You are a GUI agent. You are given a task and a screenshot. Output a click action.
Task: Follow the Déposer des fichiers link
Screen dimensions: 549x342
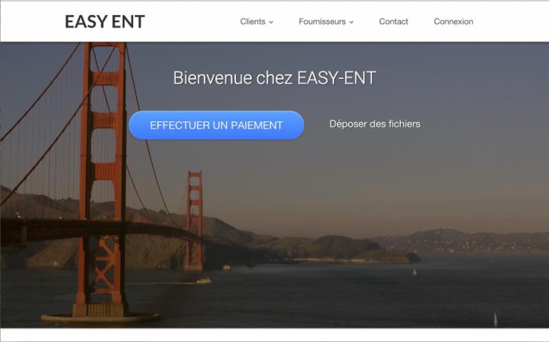[x=375, y=124]
